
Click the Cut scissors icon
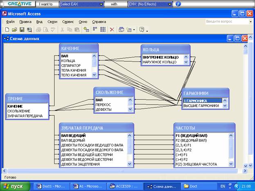click(x=62, y=29)
